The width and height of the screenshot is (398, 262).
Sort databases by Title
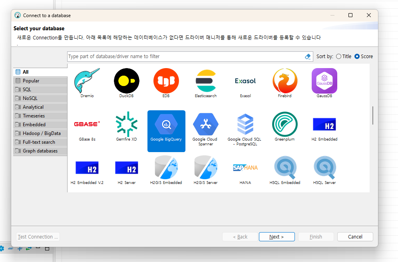click(344, 57)
